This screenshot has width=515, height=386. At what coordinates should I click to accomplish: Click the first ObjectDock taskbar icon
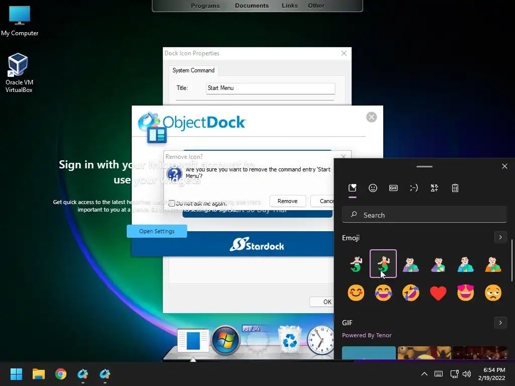83,374
